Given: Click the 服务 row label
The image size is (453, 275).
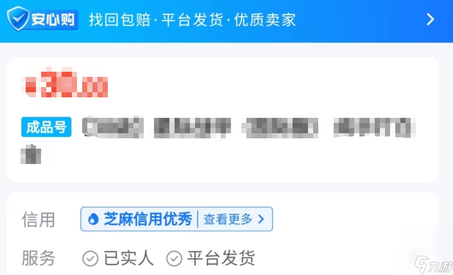Looking at the screenshot, I should [x=38, y=258].
